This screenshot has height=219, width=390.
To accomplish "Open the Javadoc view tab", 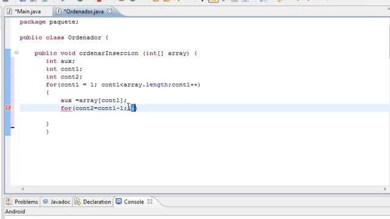I will tap(57, 201).
